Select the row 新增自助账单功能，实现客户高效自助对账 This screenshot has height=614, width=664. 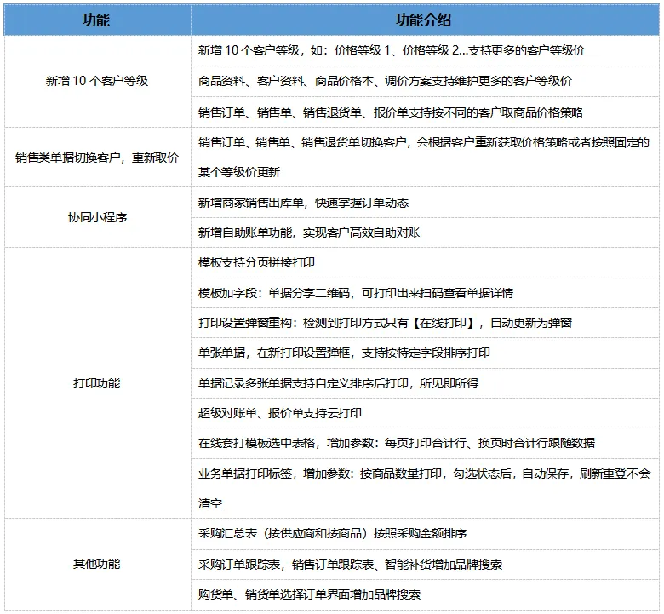[425, 232]
